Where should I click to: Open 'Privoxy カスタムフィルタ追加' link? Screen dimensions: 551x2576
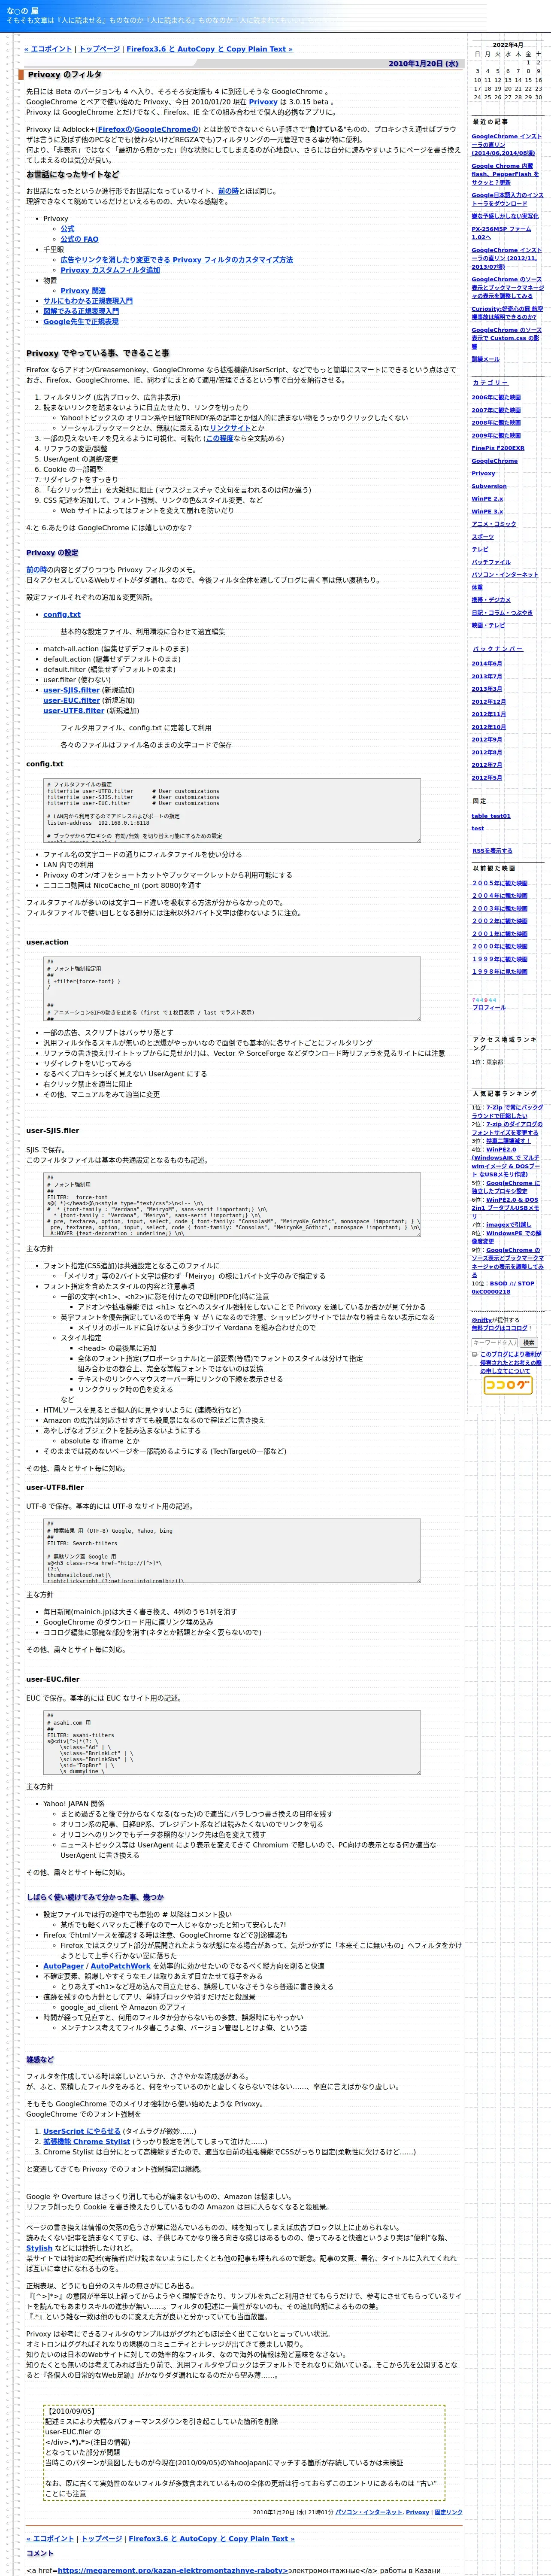point(110,270)
